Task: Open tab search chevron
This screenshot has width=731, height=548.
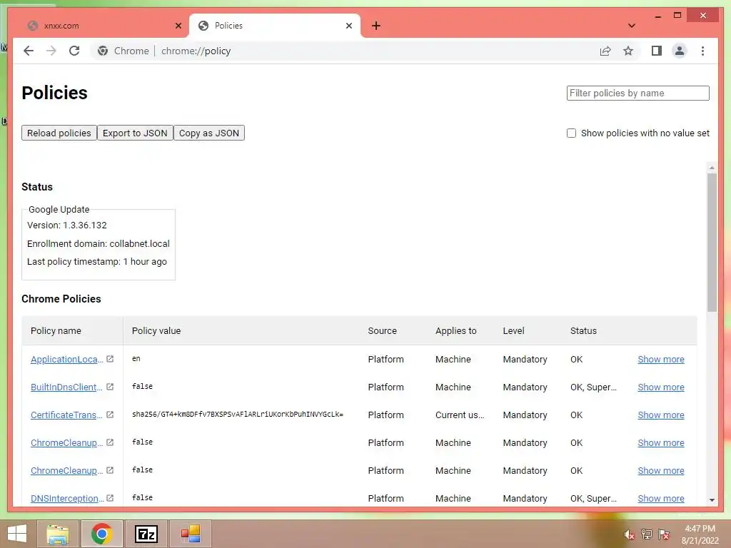Action: pos(631,26)
